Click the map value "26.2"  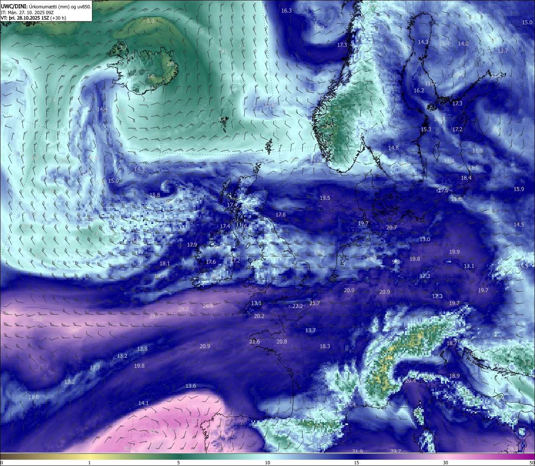(183, 309)
